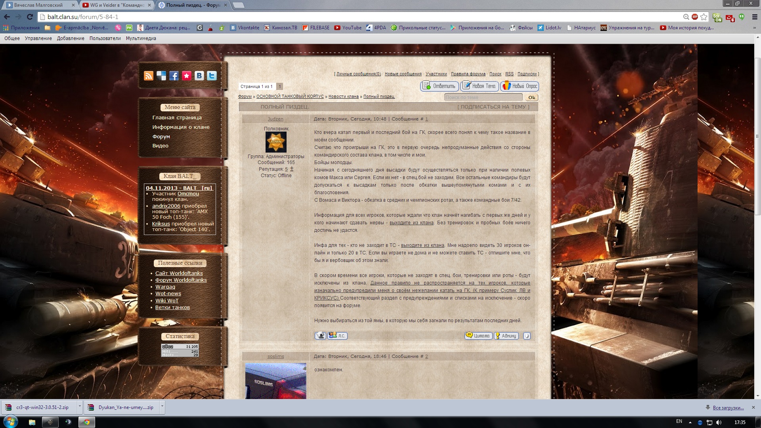Click the Ответить reply button
This screenshot has height=428, width=761.
(x=440, y=86)
